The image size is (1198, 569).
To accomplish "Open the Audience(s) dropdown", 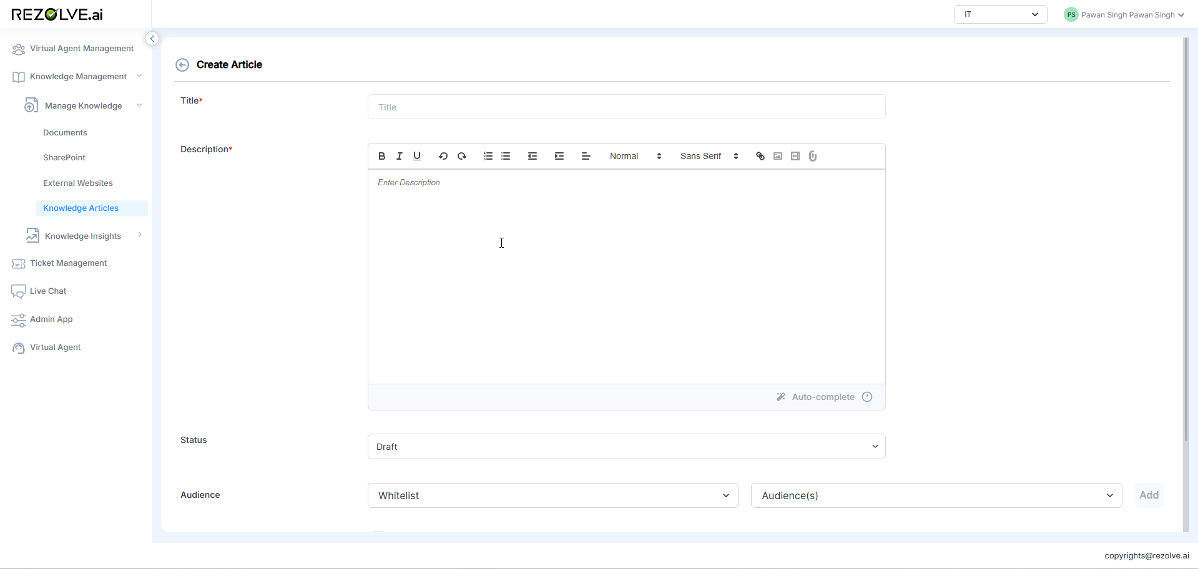I will click(x=936, y=495).
